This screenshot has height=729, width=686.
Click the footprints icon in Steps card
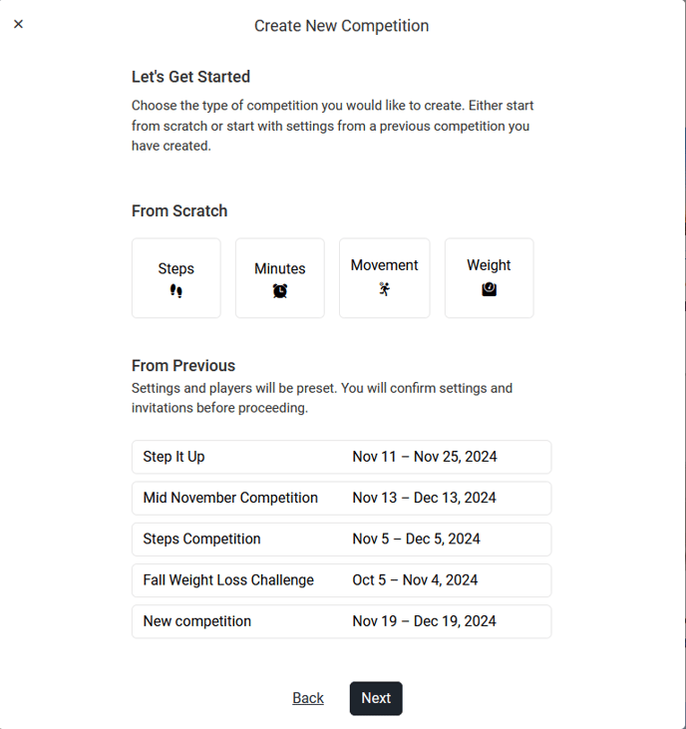(176, 291)
